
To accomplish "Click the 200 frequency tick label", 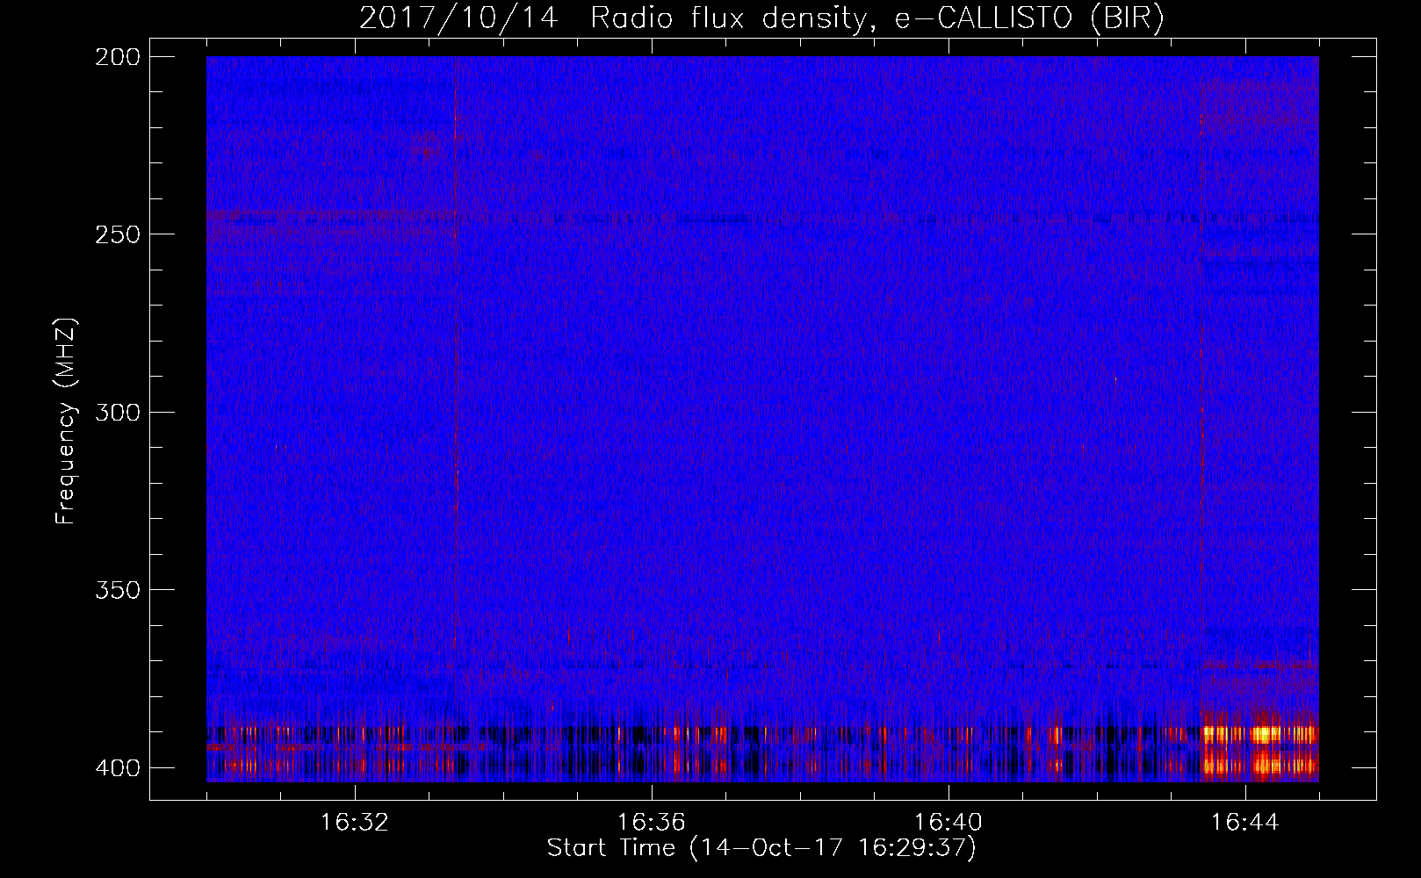I will (117, 57).
